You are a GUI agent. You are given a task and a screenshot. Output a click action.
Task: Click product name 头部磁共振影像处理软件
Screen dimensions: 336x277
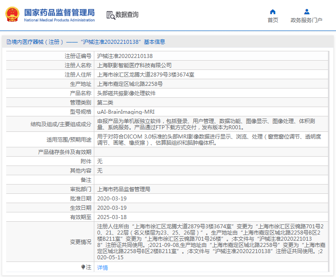pos(127,93)
